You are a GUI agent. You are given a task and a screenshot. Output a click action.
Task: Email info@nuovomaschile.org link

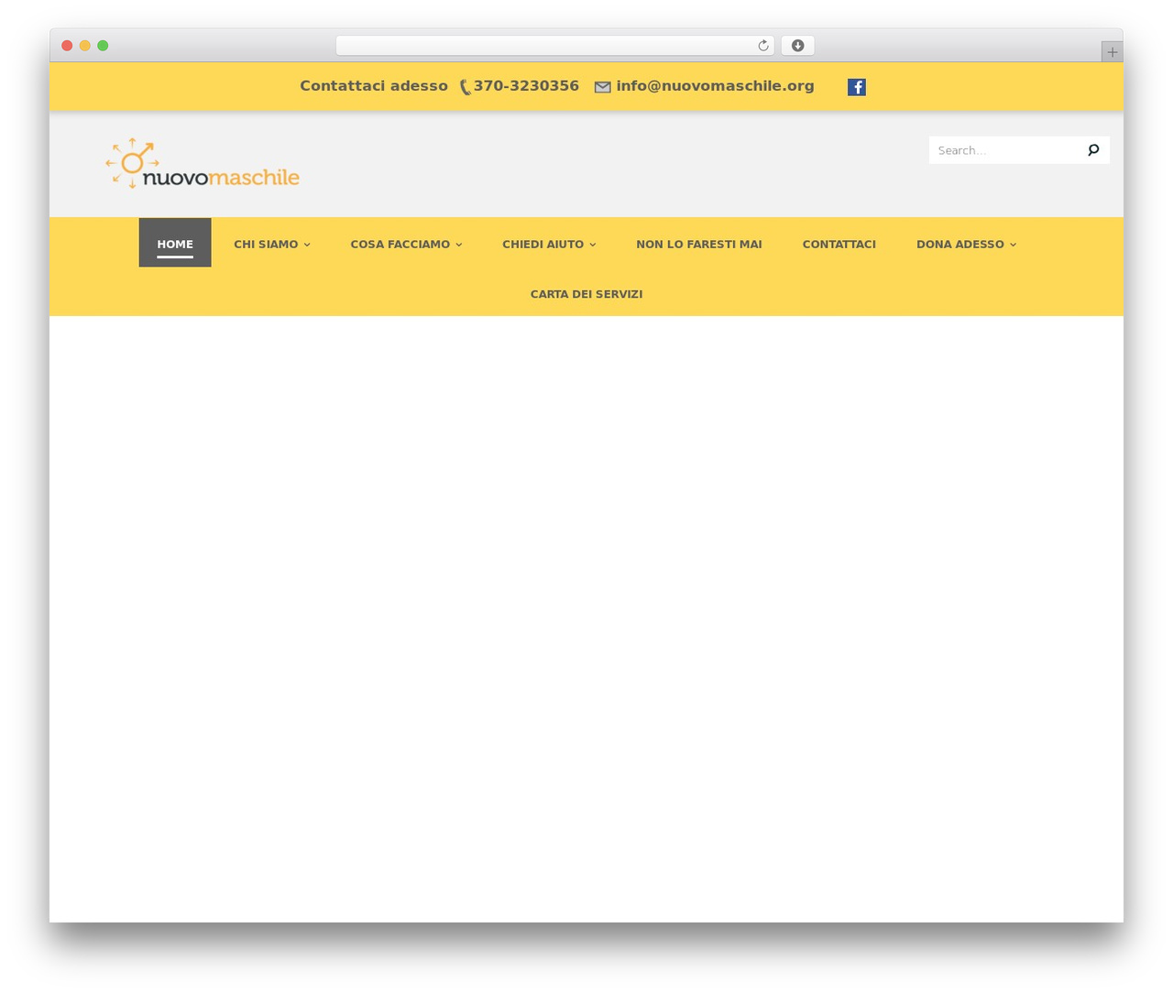pos(715,86)
